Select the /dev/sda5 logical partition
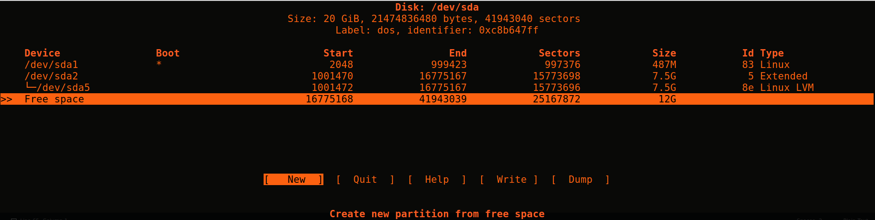The width and height of the screenshot is (875, 220). (x=63, y=88)
